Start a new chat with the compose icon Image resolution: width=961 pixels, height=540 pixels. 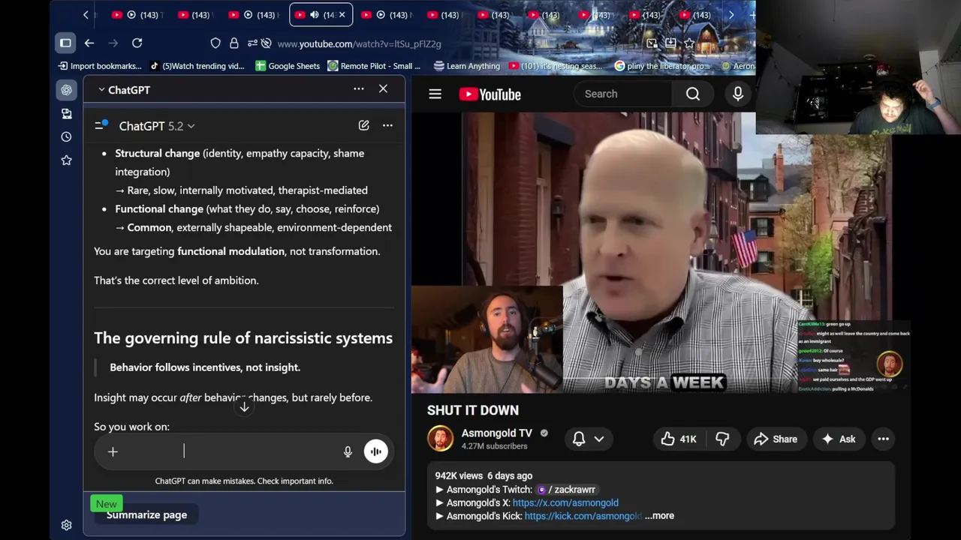pos(363,125)
